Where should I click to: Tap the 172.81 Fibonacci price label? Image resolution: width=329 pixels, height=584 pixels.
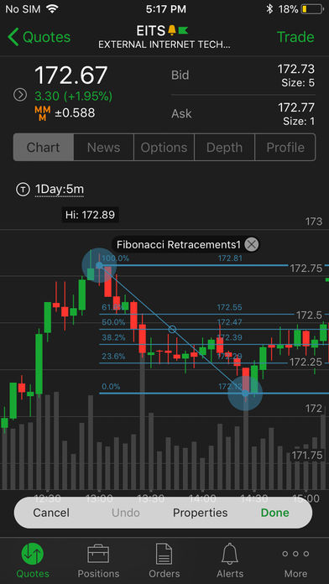click(x=230, y=258)
